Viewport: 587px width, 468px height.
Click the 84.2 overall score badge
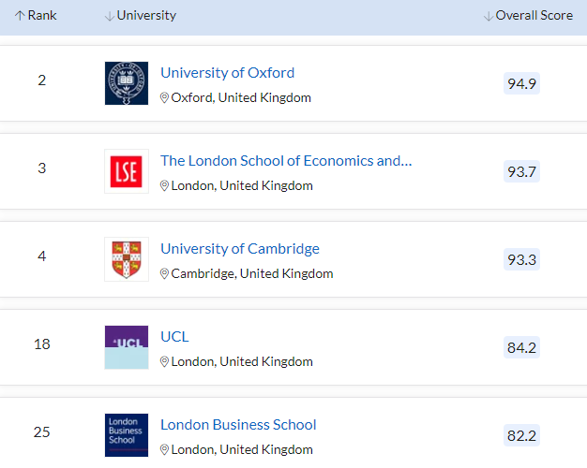521,347
